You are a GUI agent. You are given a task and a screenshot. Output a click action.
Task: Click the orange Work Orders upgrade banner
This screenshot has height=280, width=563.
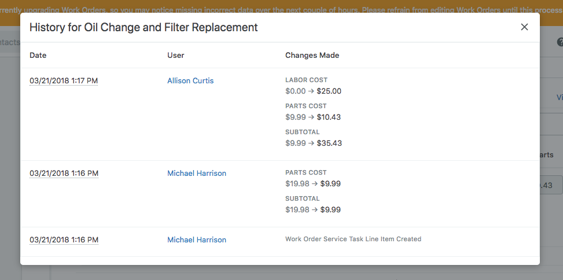[x=281, y=6]
